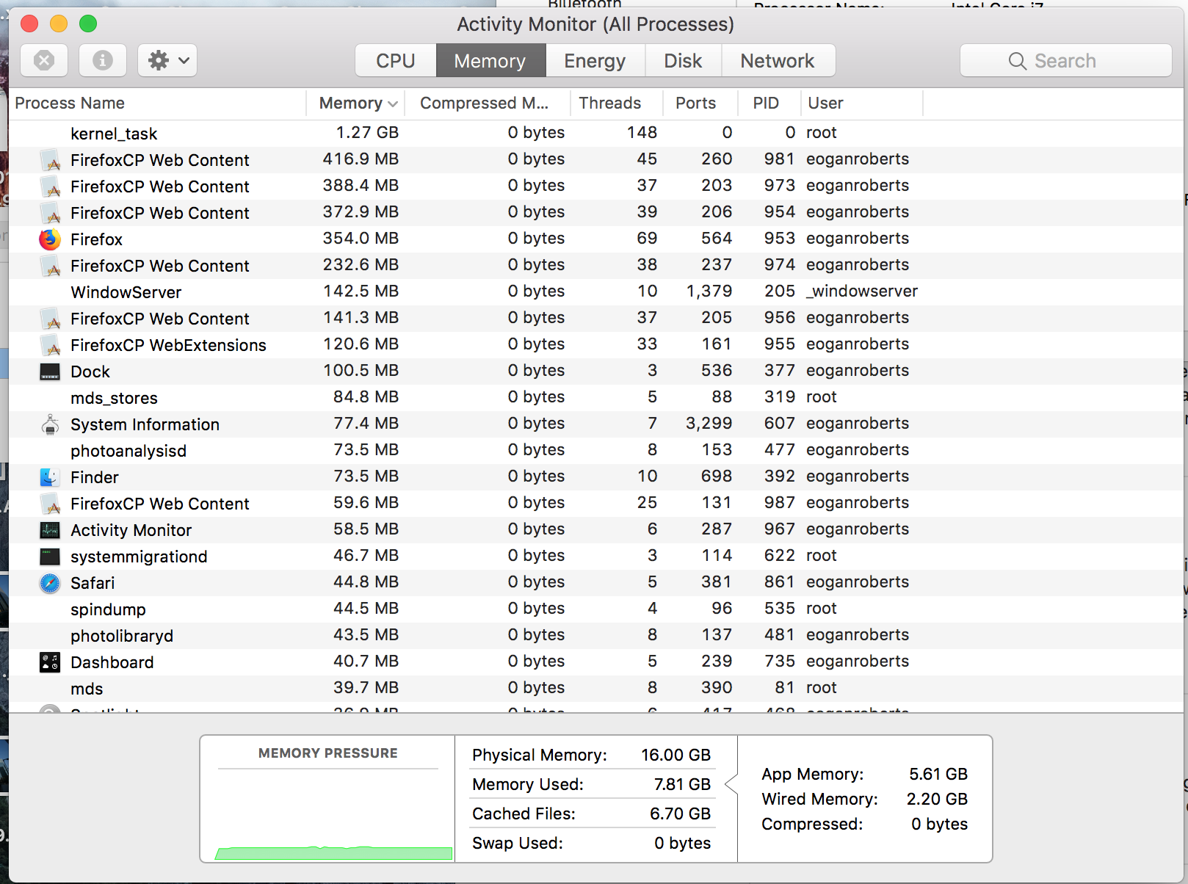This screenshot has height=884, width=1188.
Task: Select the Firefox app icon row
Action: tap(50, 239)
